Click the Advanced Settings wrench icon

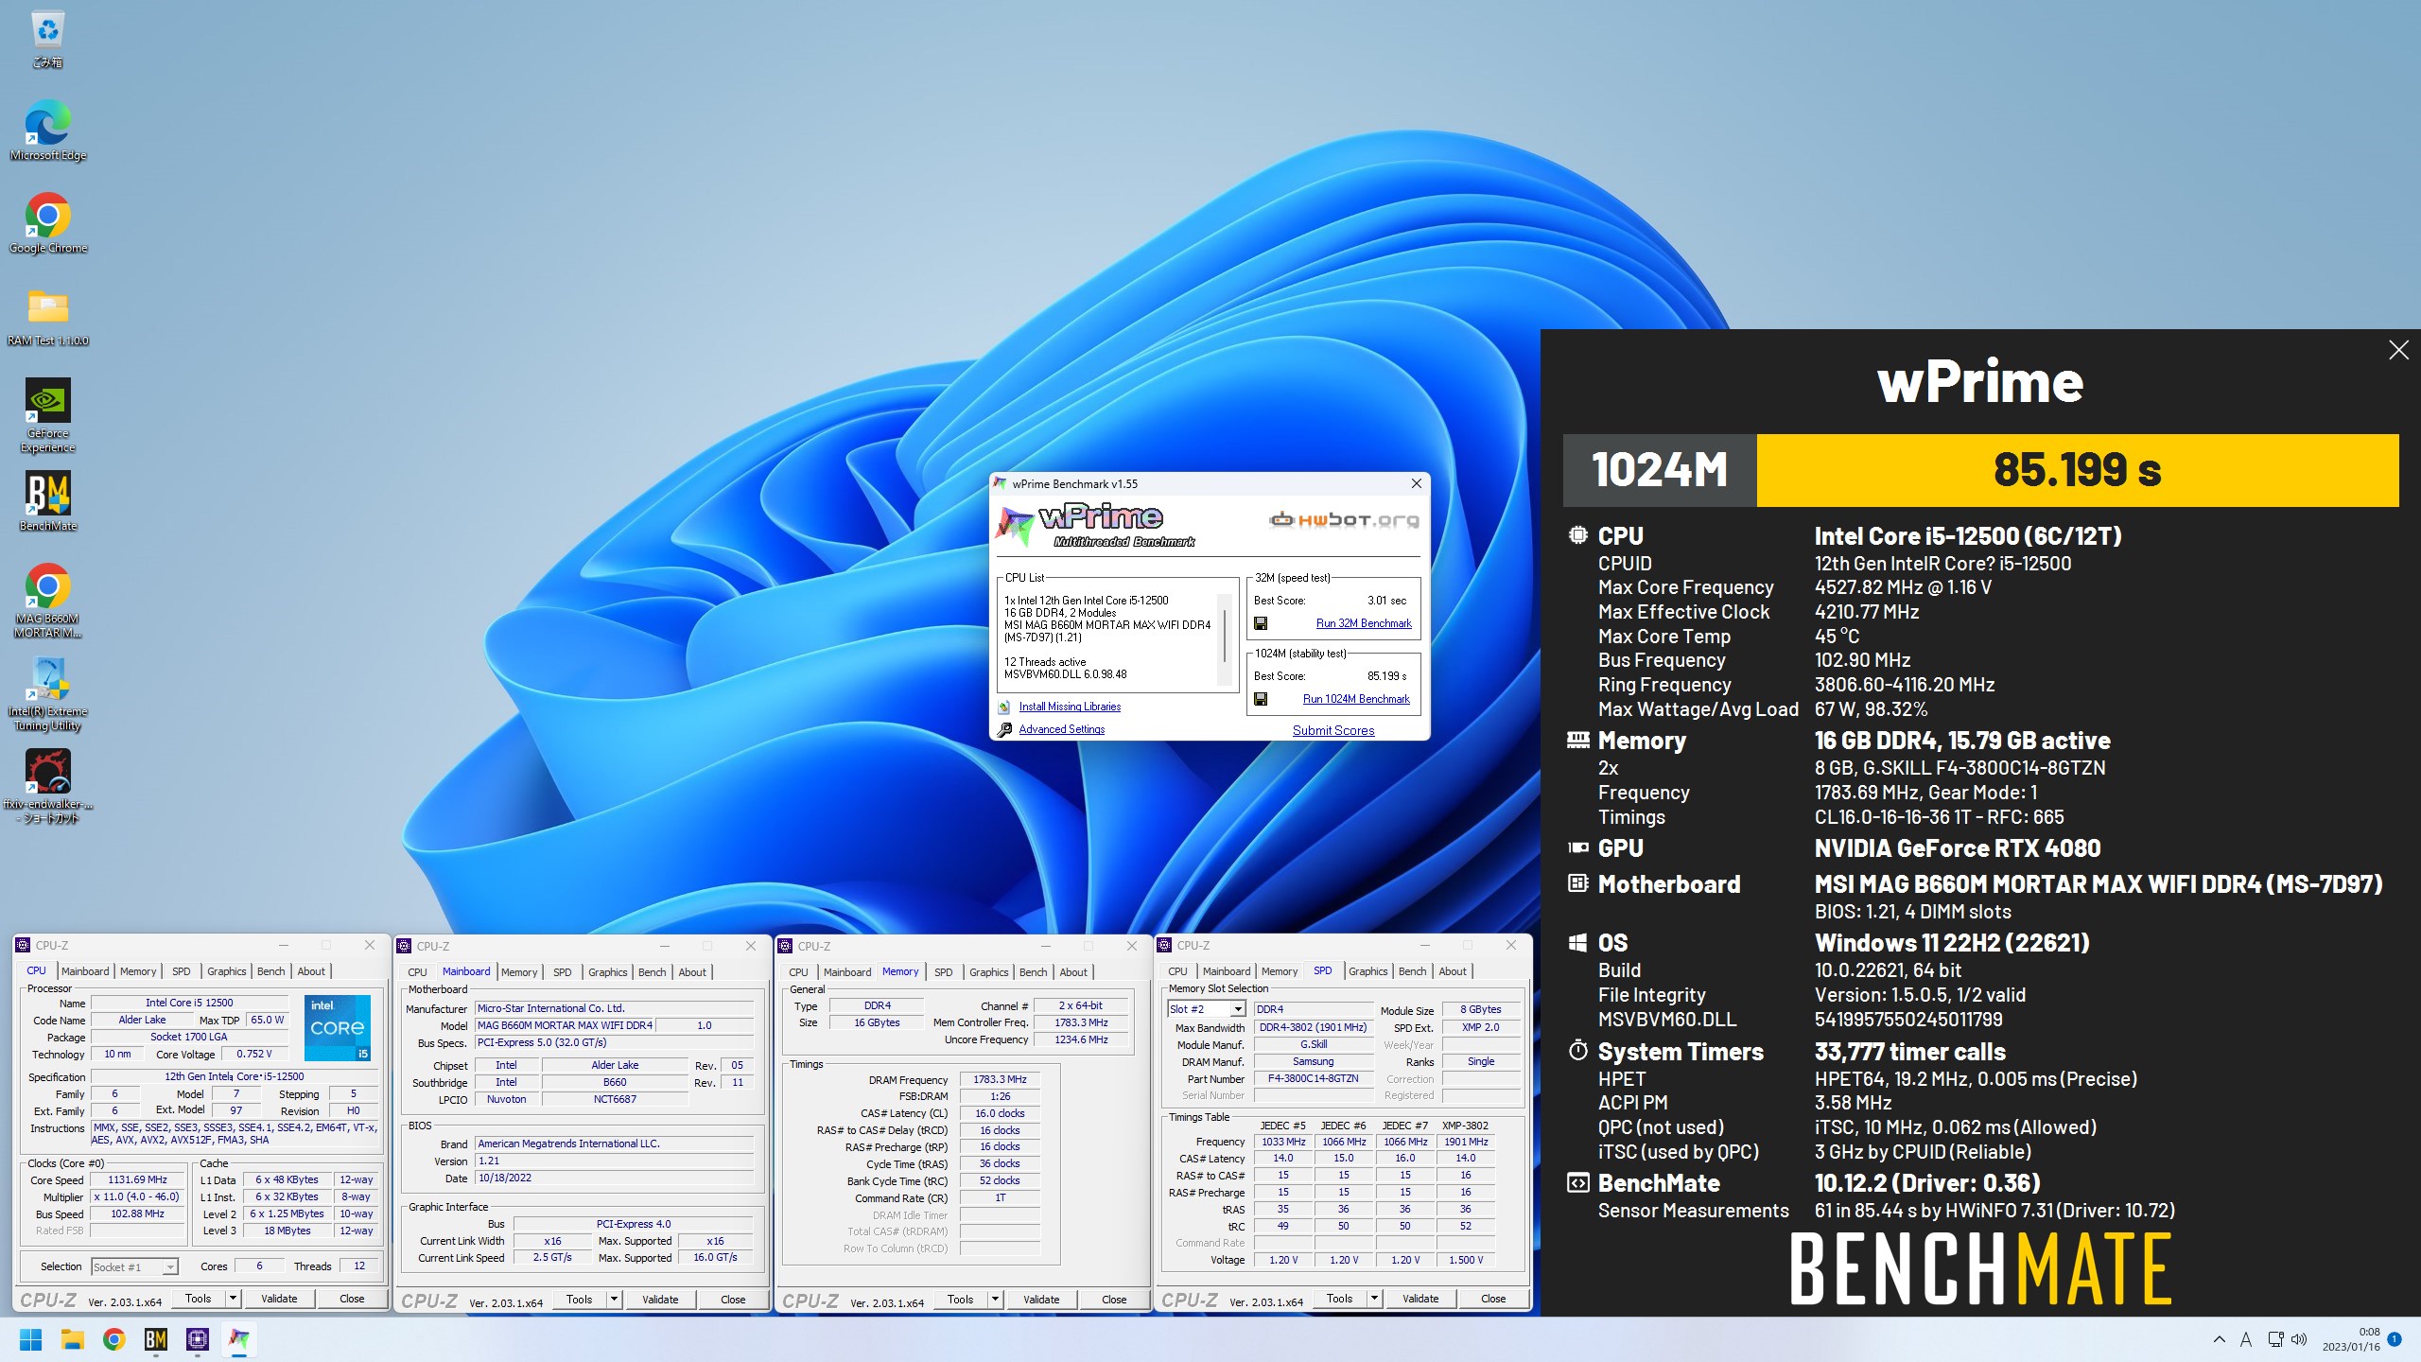tap(1004, 729)
